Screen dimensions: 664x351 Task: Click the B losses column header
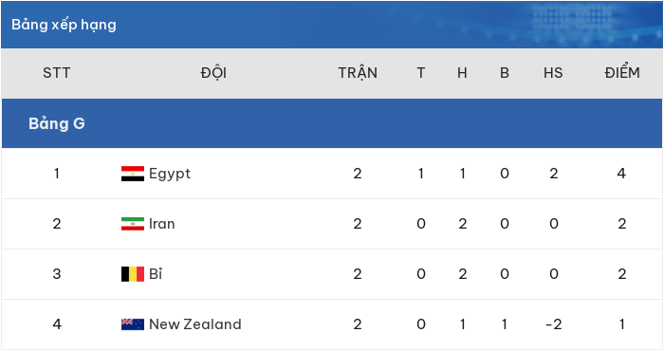[505, 73]
